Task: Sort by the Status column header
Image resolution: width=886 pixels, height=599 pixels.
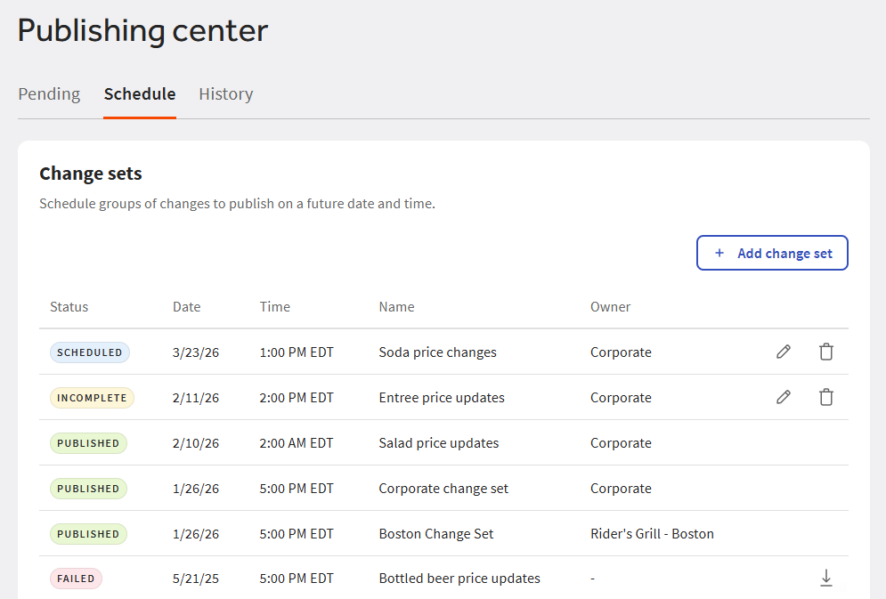Action: click(69, 306)
